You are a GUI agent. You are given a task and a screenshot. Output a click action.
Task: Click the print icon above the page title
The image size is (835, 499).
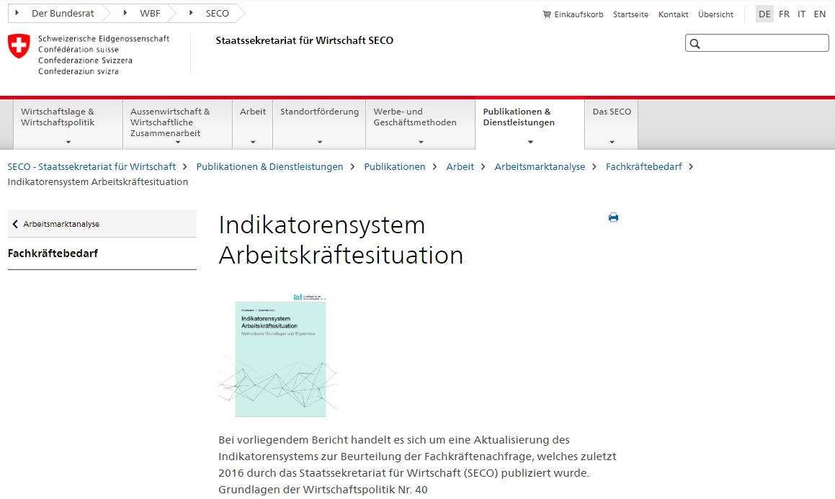coord(613,217)
